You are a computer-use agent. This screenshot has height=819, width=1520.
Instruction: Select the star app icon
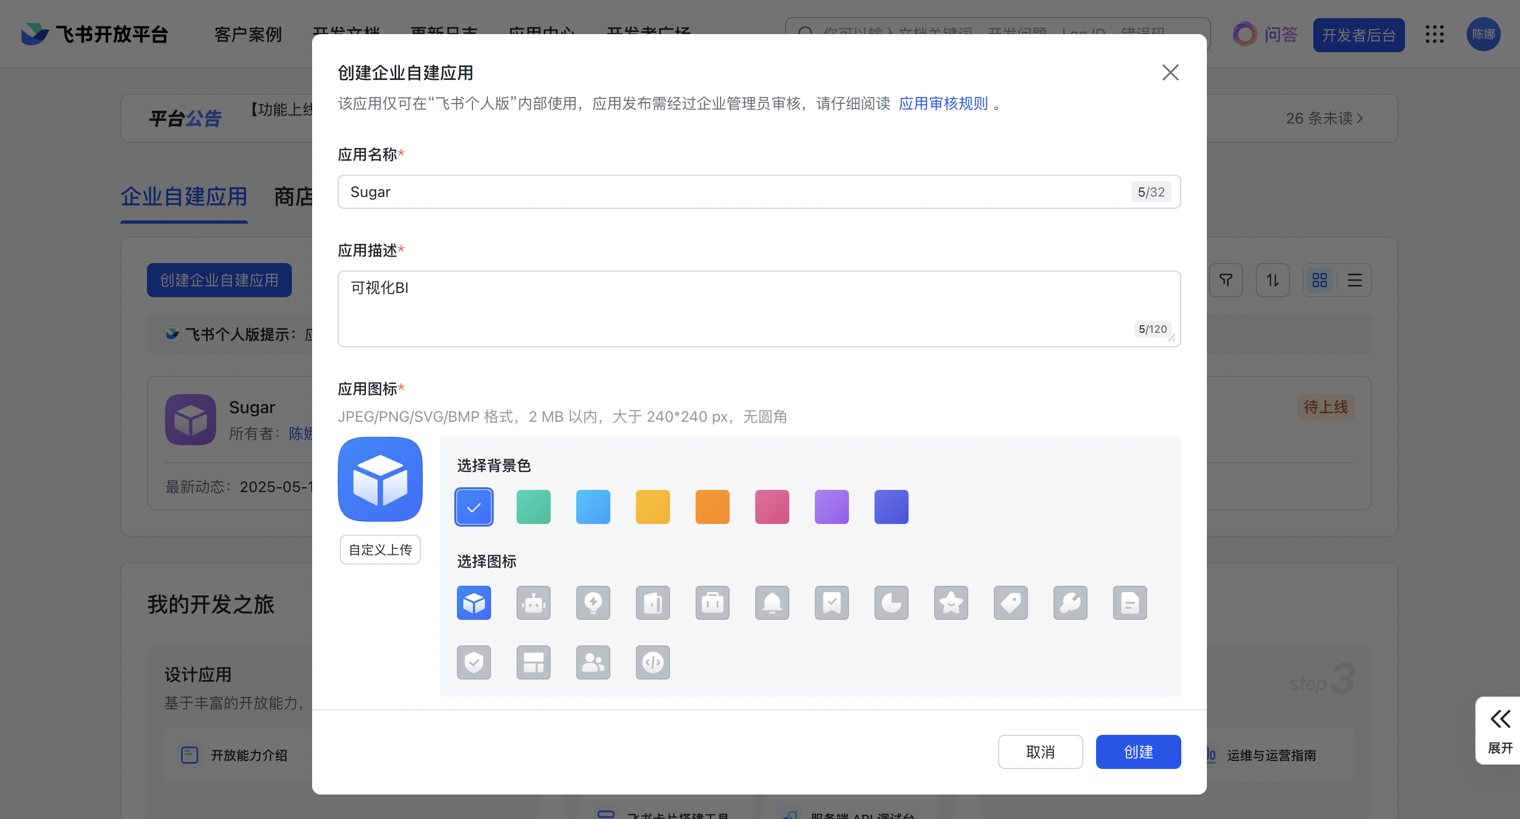[951, 602]
